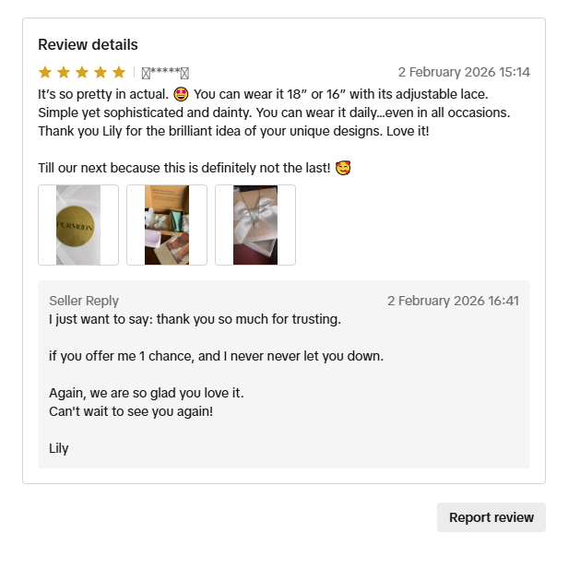This screenshot has width=568, height=569.
Task: Click the review timestamp 15:14
Action: 464,72
